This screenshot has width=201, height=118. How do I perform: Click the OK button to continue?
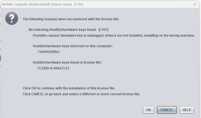[148, 110]
